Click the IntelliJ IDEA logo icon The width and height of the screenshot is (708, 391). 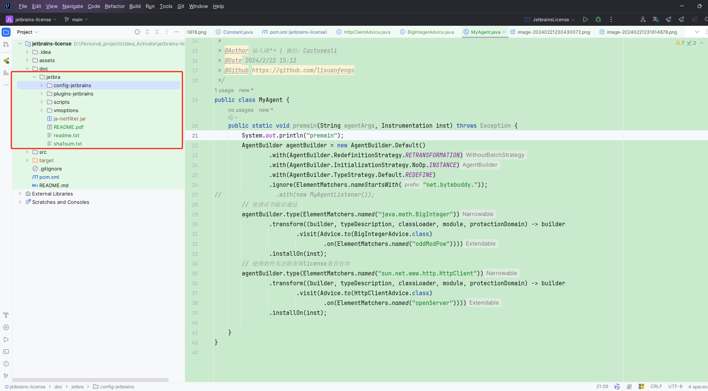[x=7, y=6]
